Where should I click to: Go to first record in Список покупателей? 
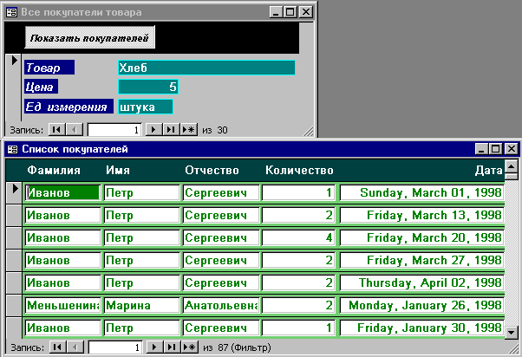pyautogui.click(x=57, y=347)
